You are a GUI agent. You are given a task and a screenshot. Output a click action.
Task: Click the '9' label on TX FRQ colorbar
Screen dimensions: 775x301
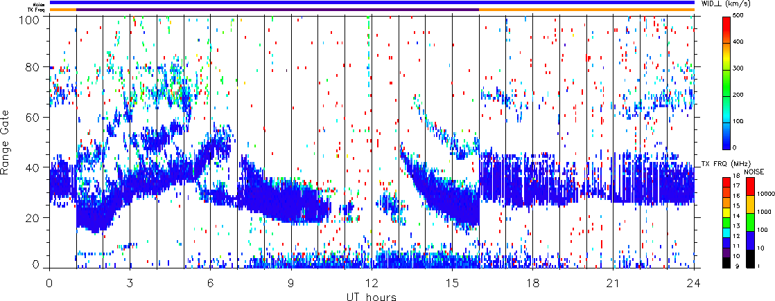click(736, 266)
